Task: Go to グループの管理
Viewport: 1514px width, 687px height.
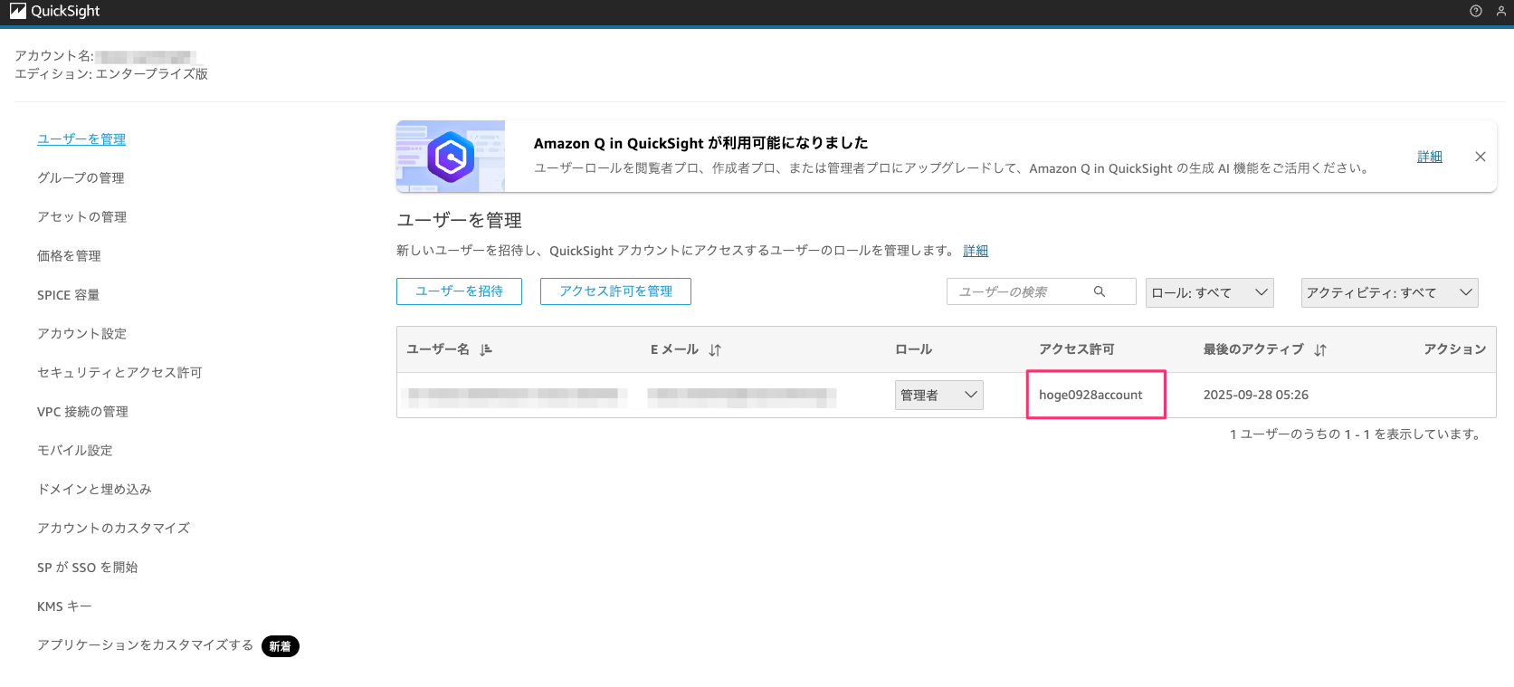Action: pyautogui.click(x=81, y=178)
